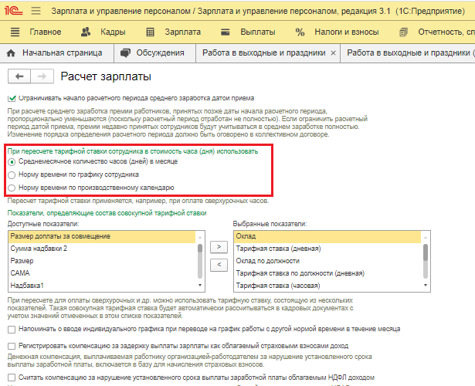
Task: Select САМА in available indicators
Action: click(x=103, y=273)
